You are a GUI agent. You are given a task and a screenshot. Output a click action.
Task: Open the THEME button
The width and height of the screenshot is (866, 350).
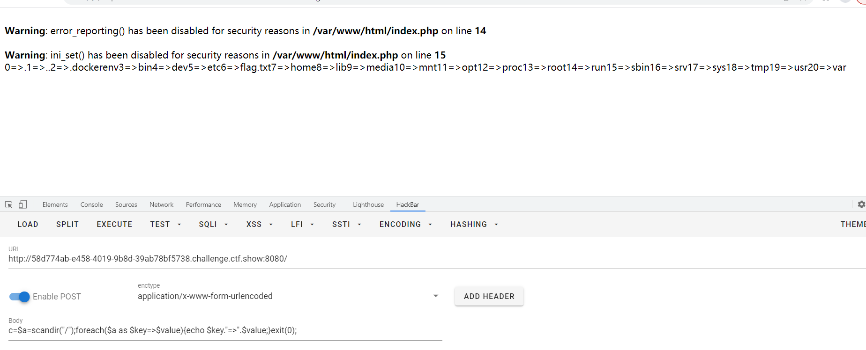pyautogui.click(x=853, y=225)
